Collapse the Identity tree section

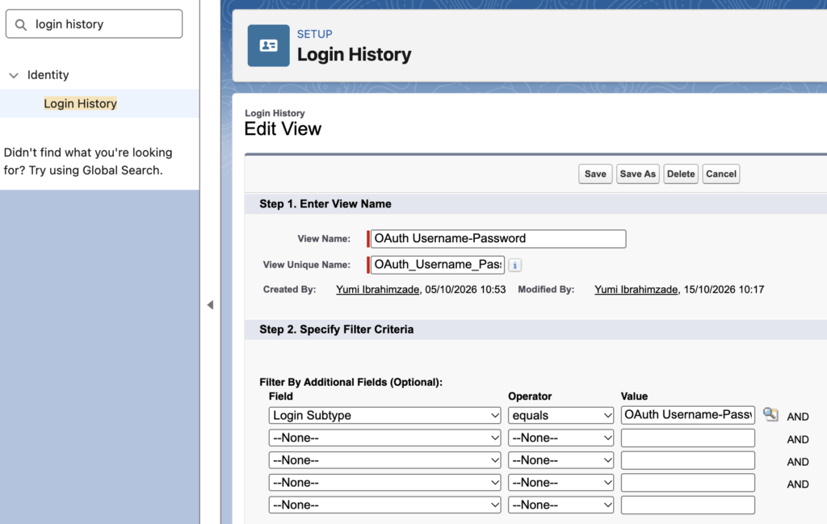(x=14, y=75)
